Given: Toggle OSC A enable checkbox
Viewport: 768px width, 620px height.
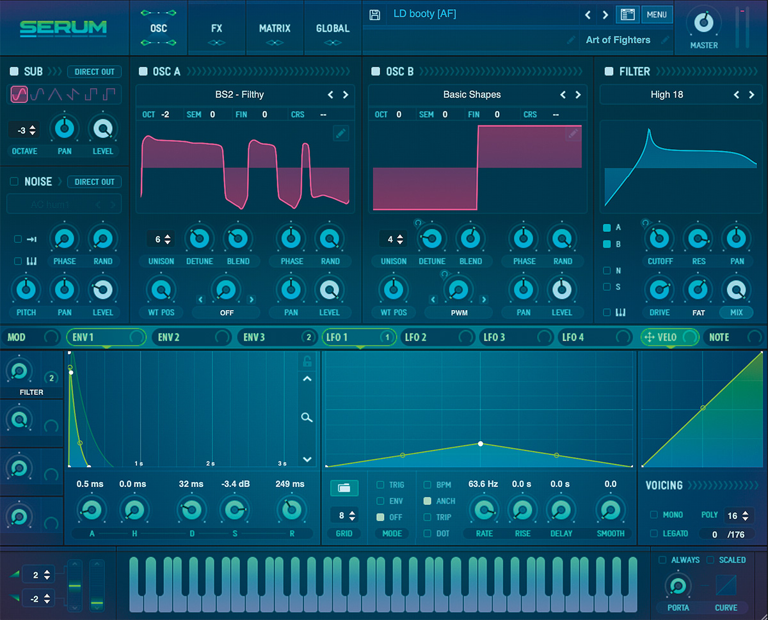Looking at the screenshot, I should click(143, 72).
